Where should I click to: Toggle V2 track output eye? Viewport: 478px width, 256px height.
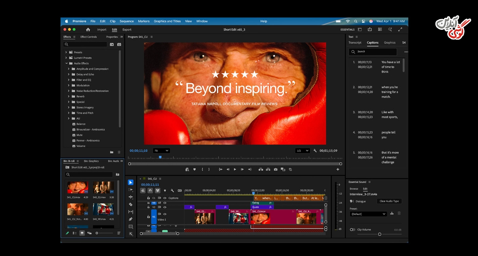[x=165, y=207]
